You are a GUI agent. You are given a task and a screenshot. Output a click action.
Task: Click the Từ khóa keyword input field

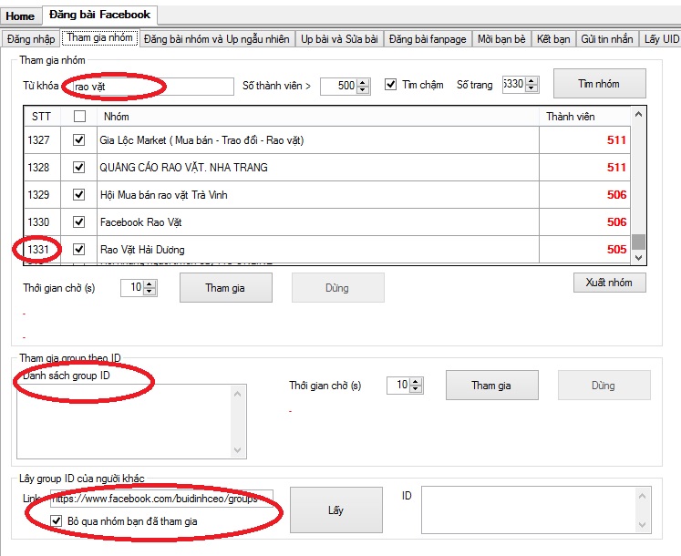coord(152,87)
